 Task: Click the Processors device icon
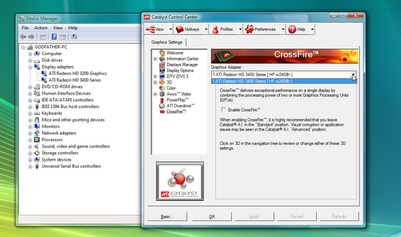click(37, 140)
